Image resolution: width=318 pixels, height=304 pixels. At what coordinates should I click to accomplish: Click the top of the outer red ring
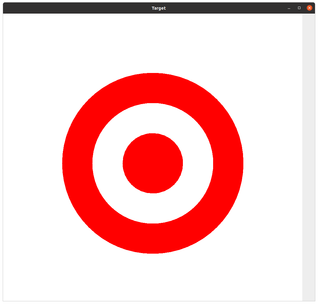coord(153,88)
